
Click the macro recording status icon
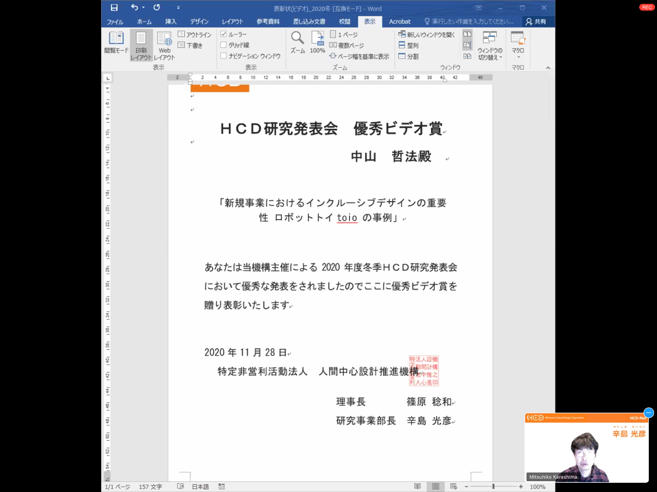[222, 486]
